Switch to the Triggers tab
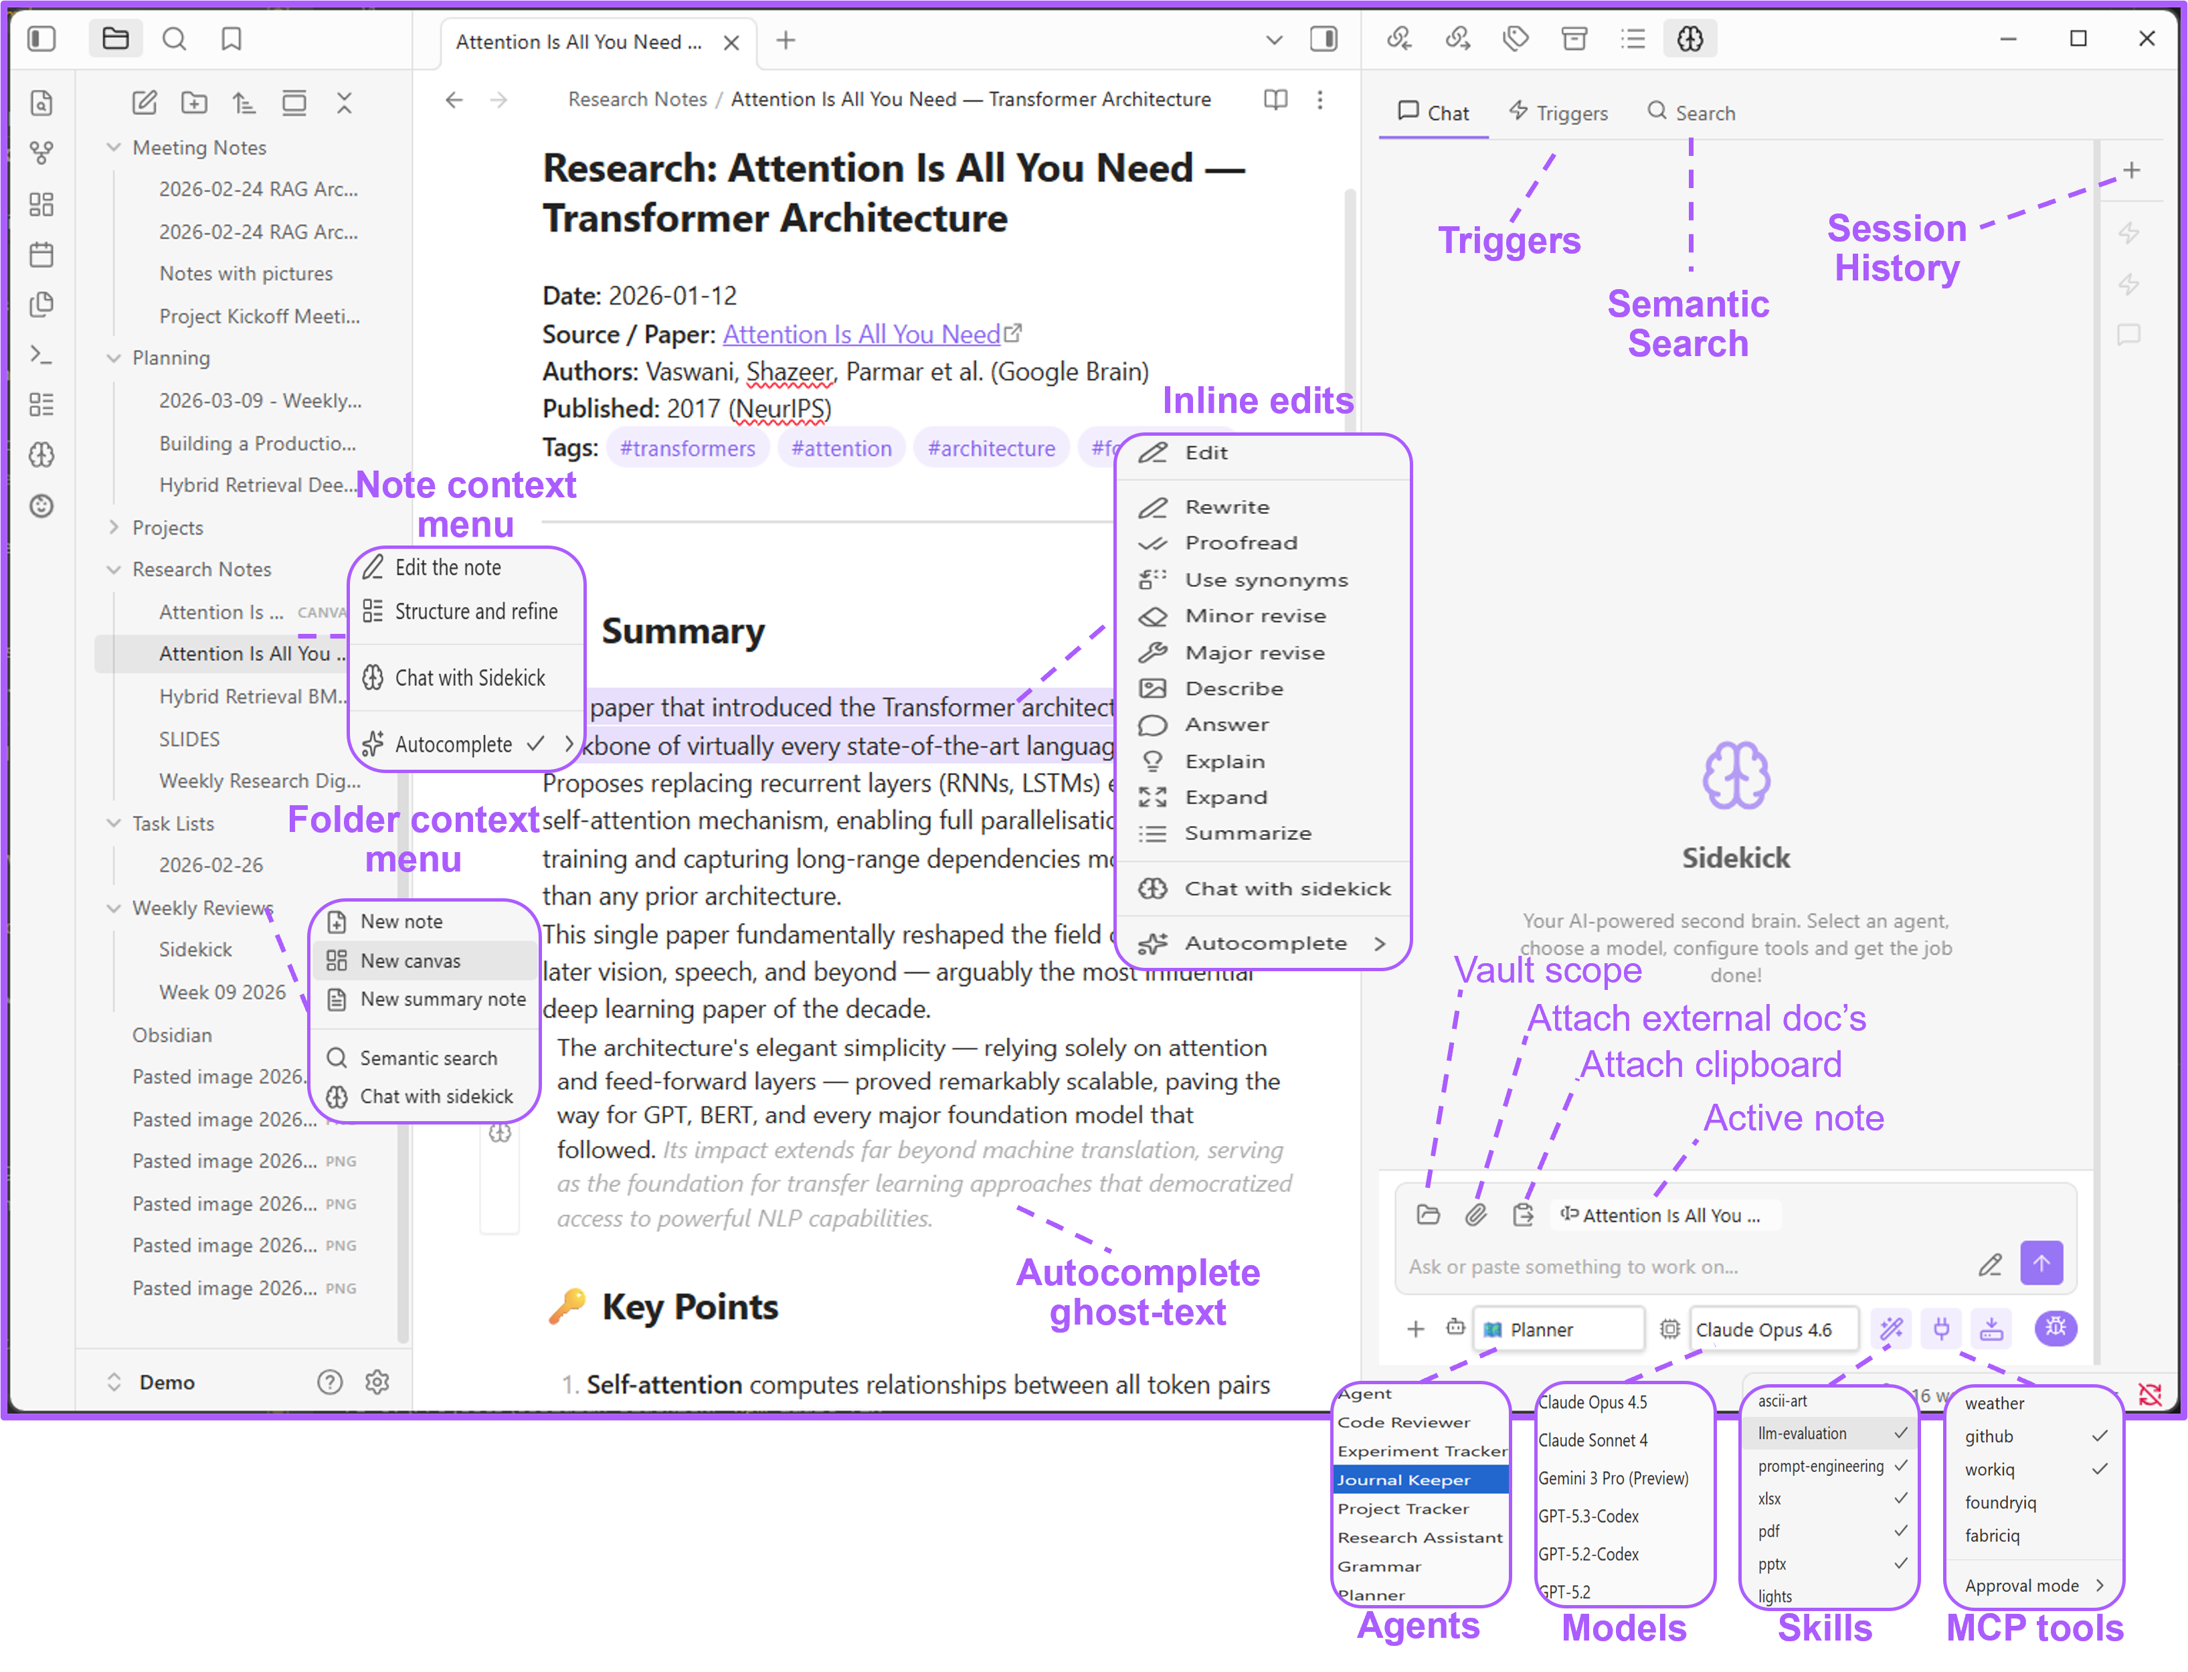 click(x=1558, y=112)
